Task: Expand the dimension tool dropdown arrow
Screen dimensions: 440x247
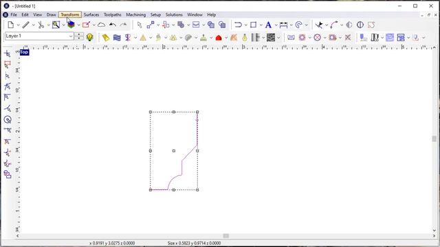Action: (291, 25)
